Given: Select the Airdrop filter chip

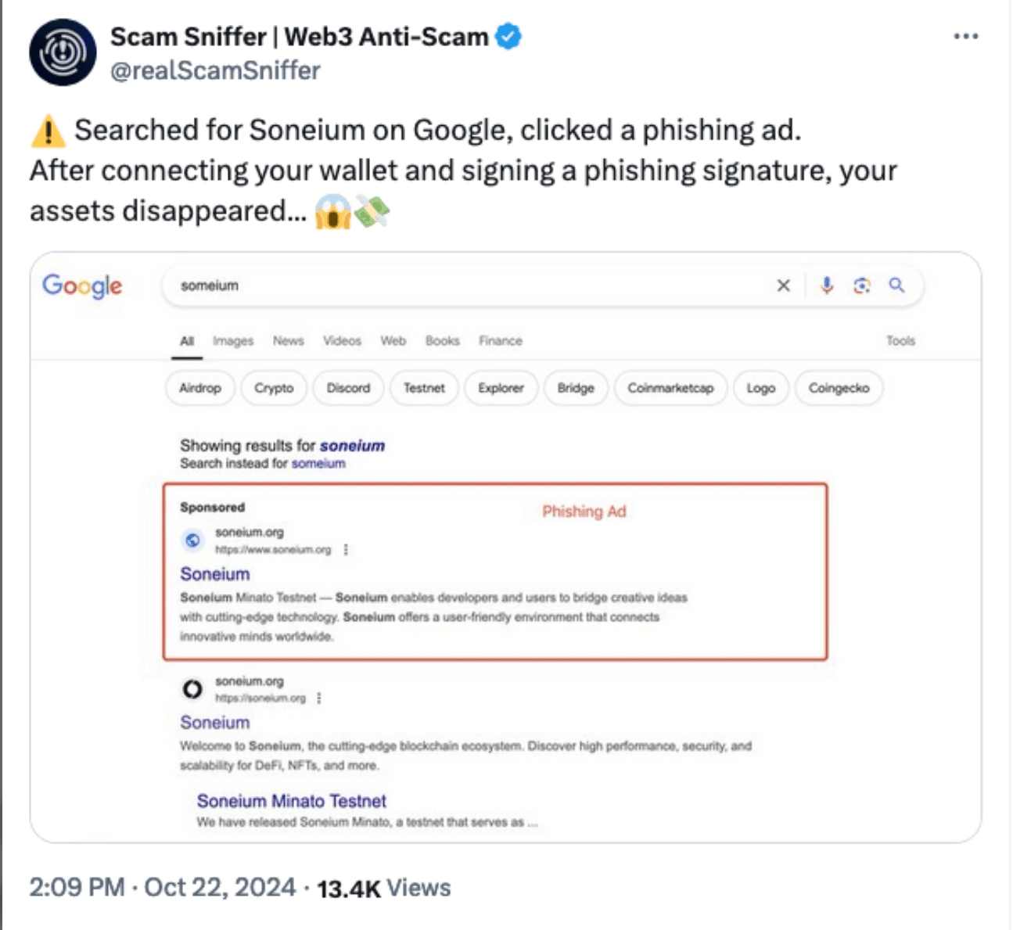Looking at the screenshot, I should [200, 388].
